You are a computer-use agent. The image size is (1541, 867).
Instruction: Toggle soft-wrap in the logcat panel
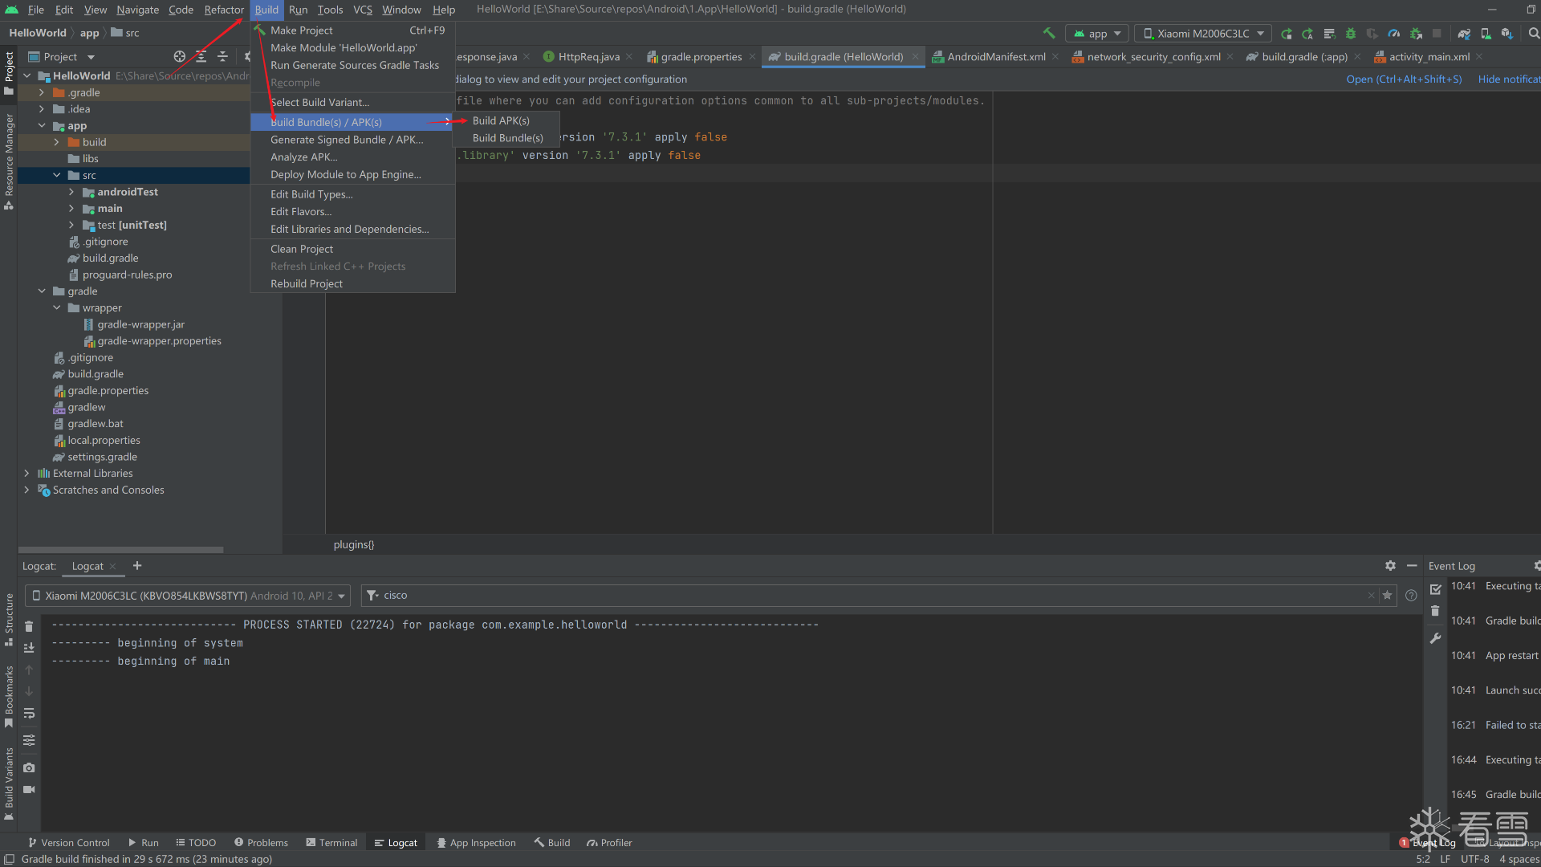pyautogui.click(x=29, y=713)
